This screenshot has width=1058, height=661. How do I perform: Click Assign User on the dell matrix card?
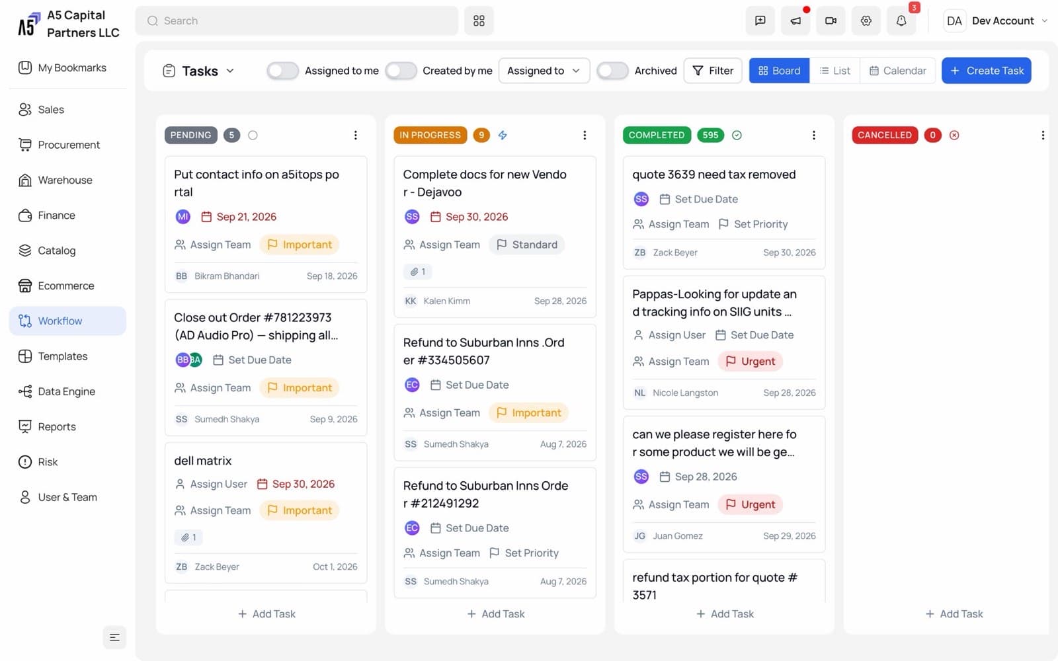(210, 485)
